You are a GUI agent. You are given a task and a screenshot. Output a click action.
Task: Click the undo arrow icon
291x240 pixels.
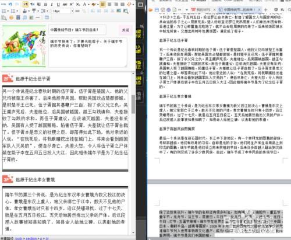coord(10,4)
